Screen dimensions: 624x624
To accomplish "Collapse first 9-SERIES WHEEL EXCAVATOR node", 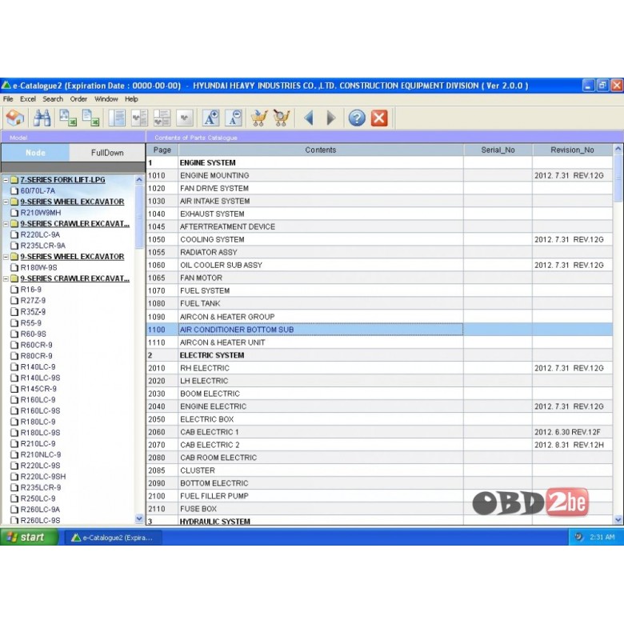I will 6,202.
